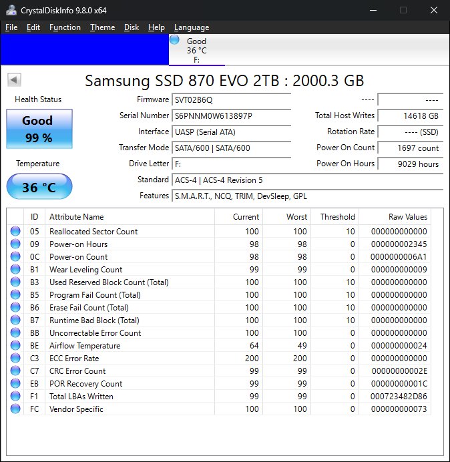The width and height of the screenshot is (450, 462).
Task: Click status orb for Power-on Hours row
Action: click(15, 244)
